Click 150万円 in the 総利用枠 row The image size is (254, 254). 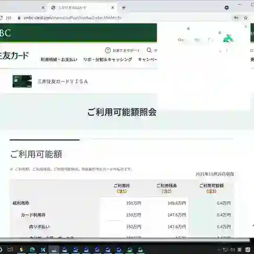[x=134, y=203]
